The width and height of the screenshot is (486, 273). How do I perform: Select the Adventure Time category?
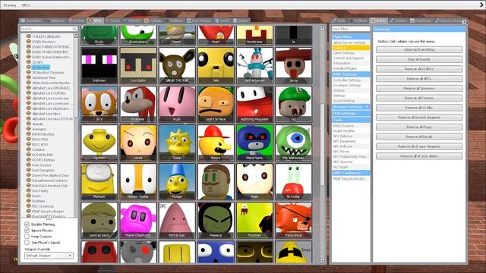[x=44, y=77]
